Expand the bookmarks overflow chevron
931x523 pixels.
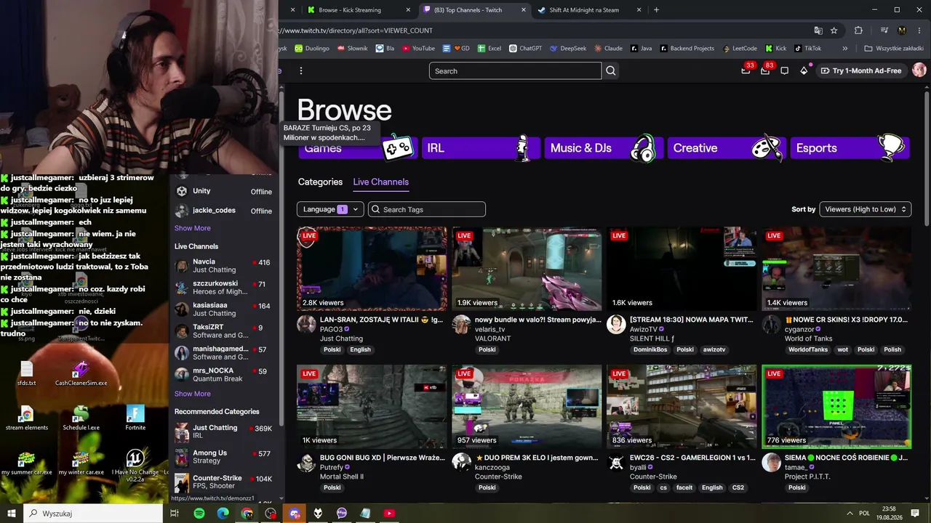[845, 49]
